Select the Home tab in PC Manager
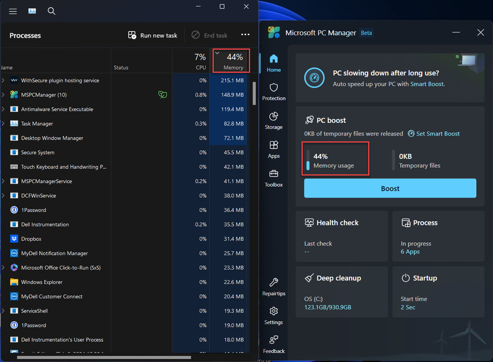The width and height of the screenshot is (493, 362). coord(274,63)
